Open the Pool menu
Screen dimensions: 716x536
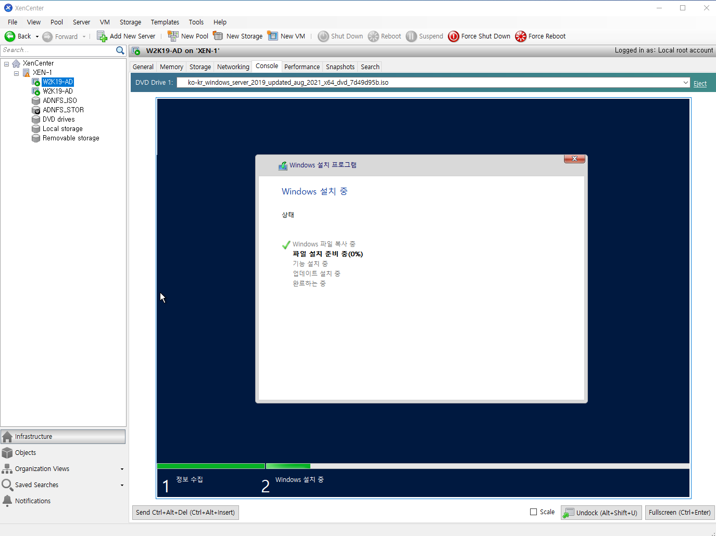(x=57, y=22)
